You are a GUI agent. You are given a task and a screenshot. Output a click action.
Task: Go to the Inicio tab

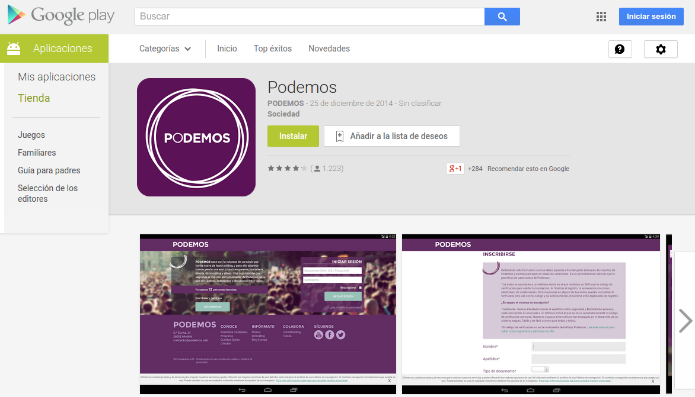[227, 49]
